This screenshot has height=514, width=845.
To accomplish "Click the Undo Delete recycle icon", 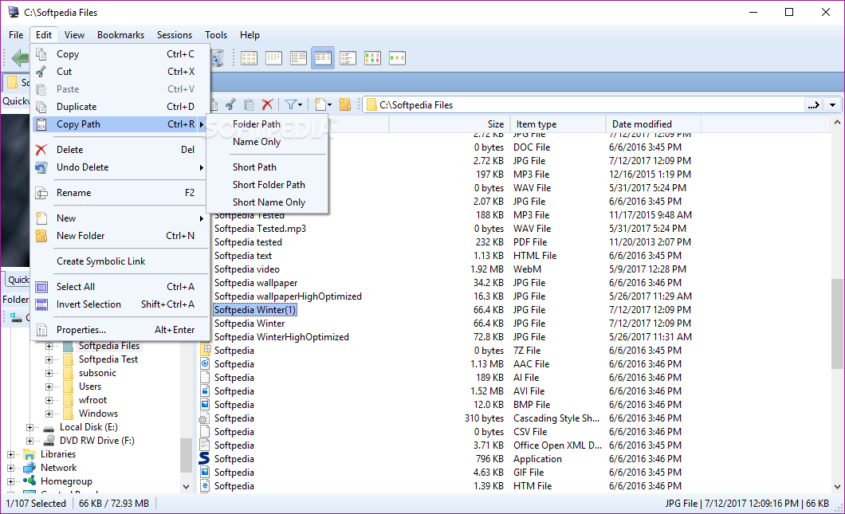I will pyautogui.click(x=41, y=167).
